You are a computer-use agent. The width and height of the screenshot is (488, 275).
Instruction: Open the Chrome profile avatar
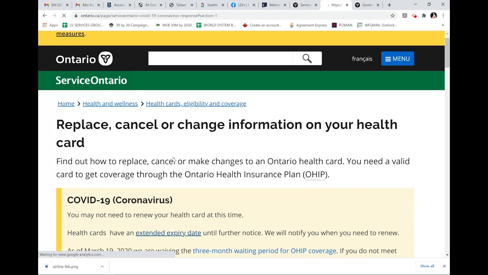pos(433,16)
